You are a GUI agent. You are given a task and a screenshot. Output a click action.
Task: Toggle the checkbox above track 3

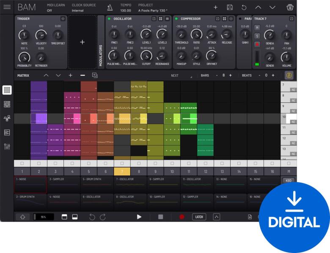(55, 163)
